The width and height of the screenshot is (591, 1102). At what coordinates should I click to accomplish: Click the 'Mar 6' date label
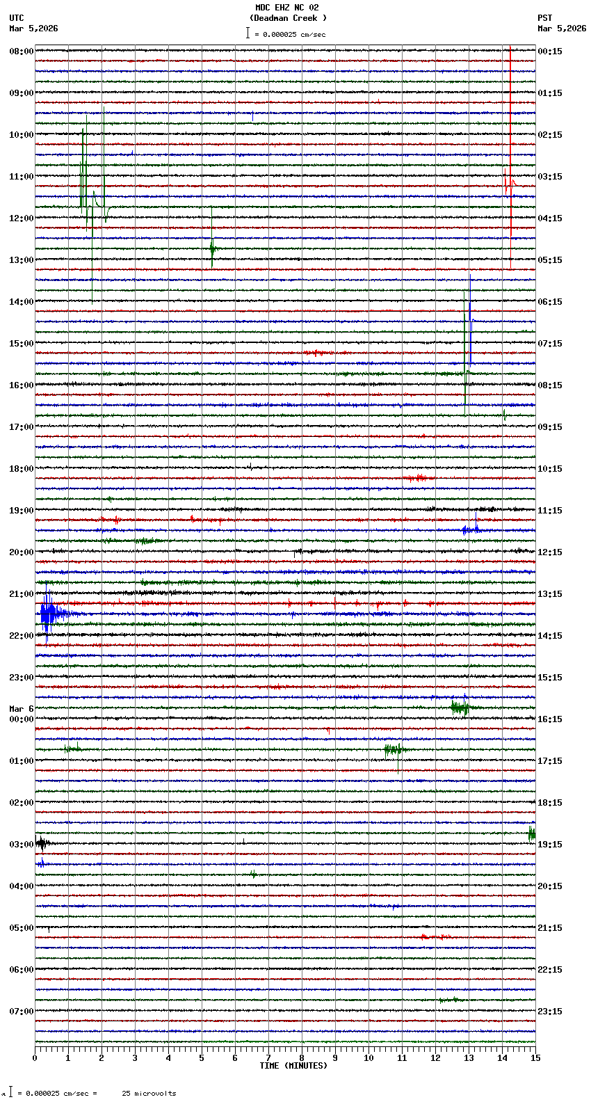22,709
